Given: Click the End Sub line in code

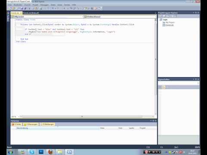Looking at the screenshot, I should pyautogui.click(x=24, y=39).
